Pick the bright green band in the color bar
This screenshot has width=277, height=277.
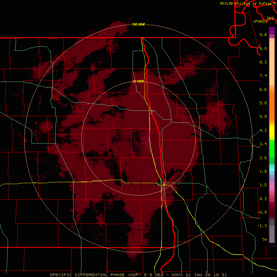coord(272,149)
